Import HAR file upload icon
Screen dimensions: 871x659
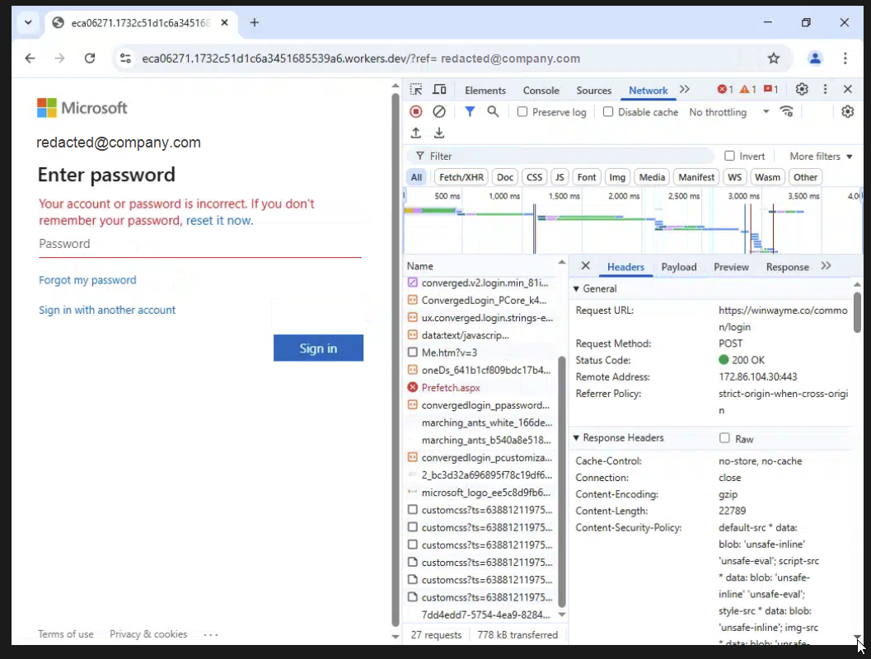(415, 133)
